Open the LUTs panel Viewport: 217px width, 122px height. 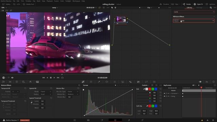click(17, 4)
